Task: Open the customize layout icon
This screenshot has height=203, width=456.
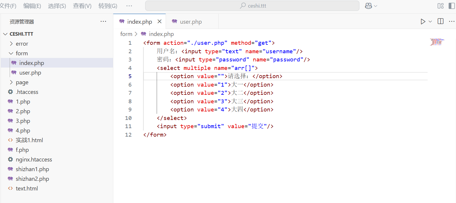Action: [x=440, y=6]
